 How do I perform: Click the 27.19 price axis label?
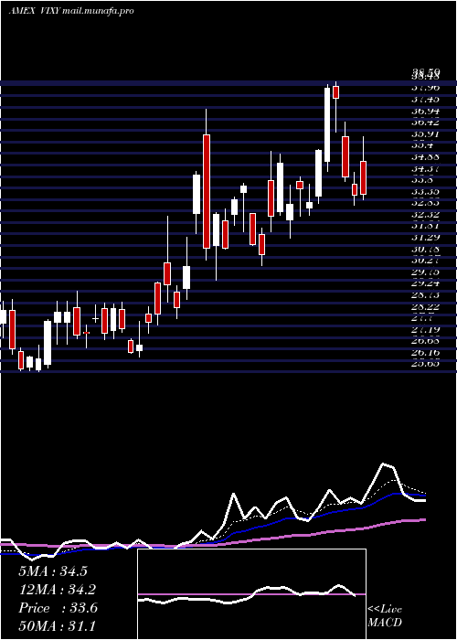pyautogui.click(x=425, y=330)
